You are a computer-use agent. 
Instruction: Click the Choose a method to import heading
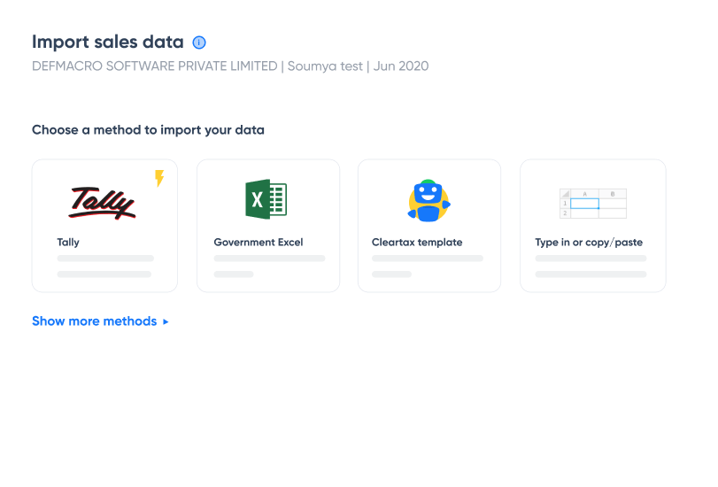[x=148, y=129]
